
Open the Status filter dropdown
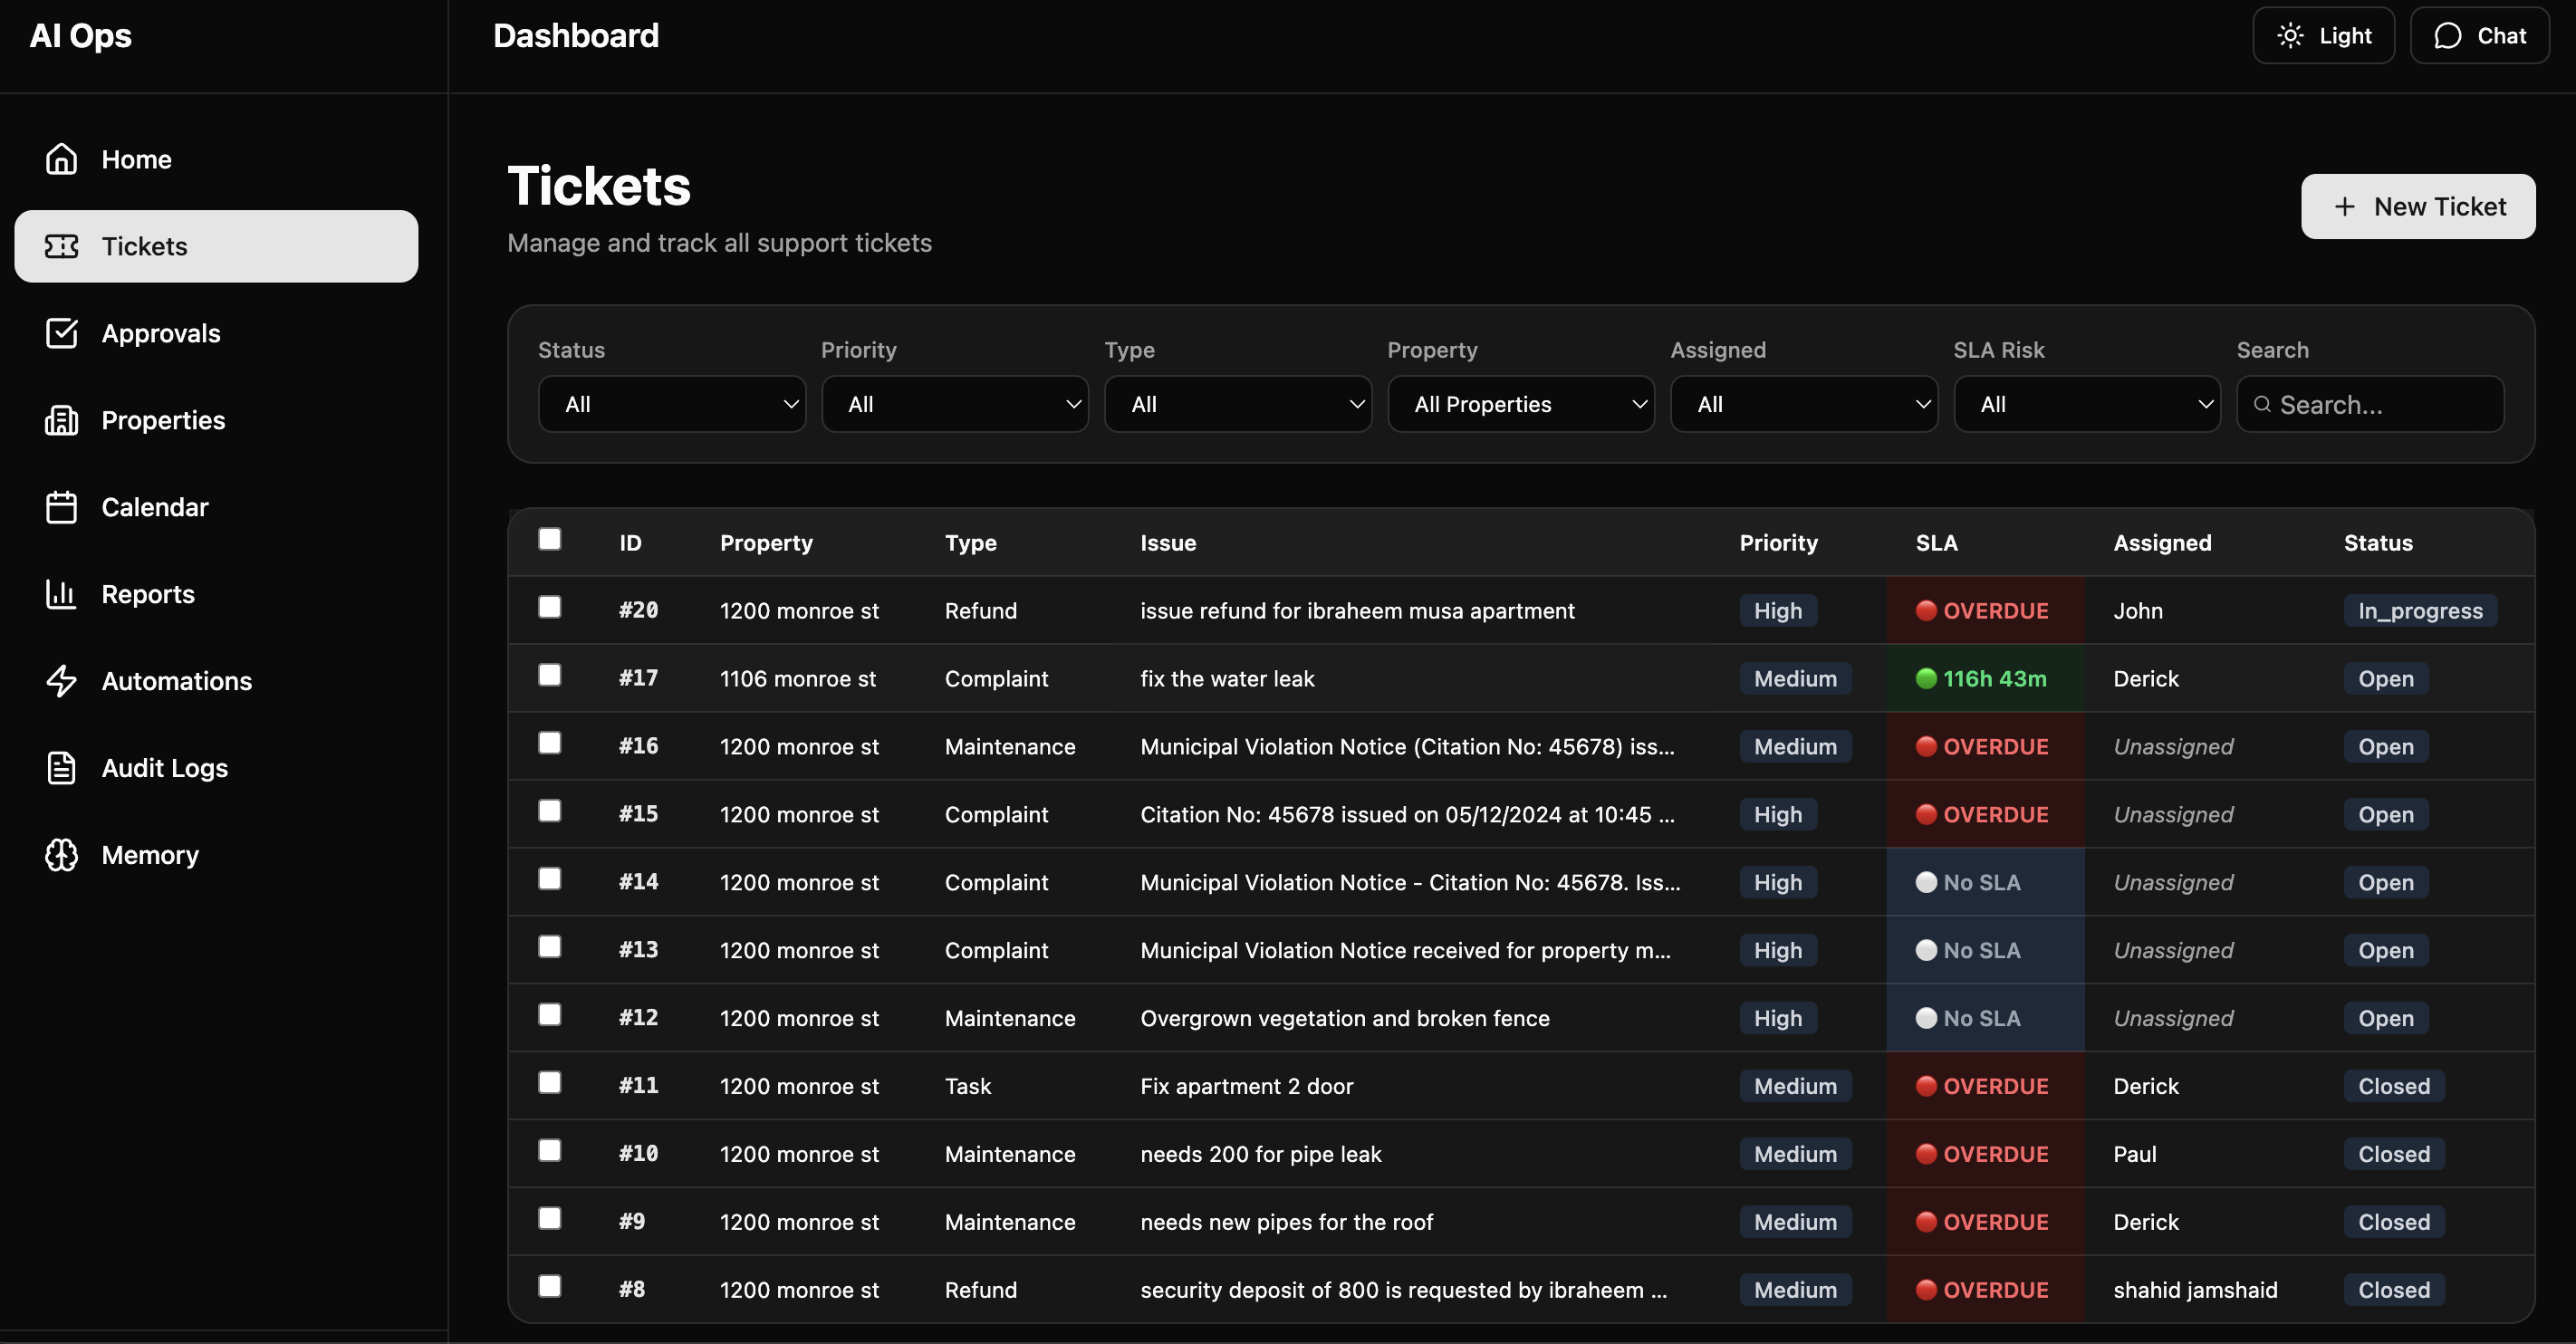(x=671, y=404)
